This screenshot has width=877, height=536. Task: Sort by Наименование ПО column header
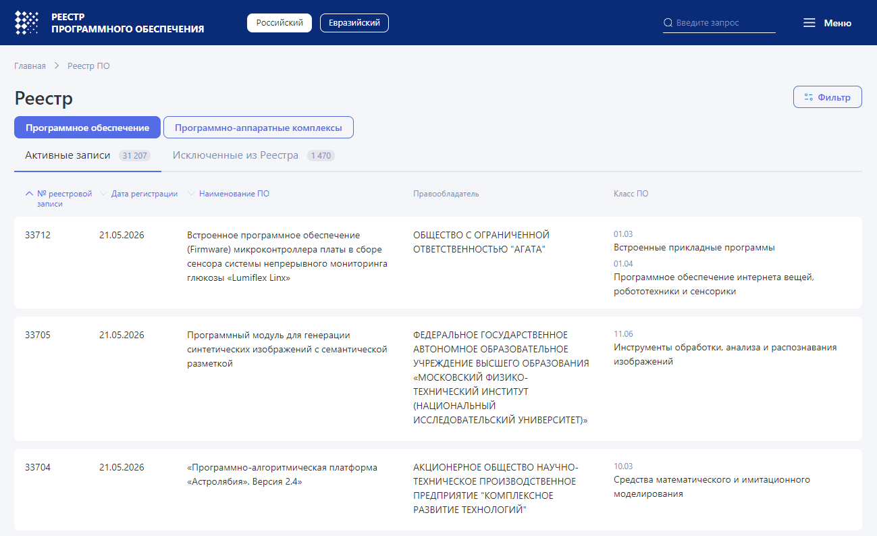pyautogui.click(x=234, y=194)
